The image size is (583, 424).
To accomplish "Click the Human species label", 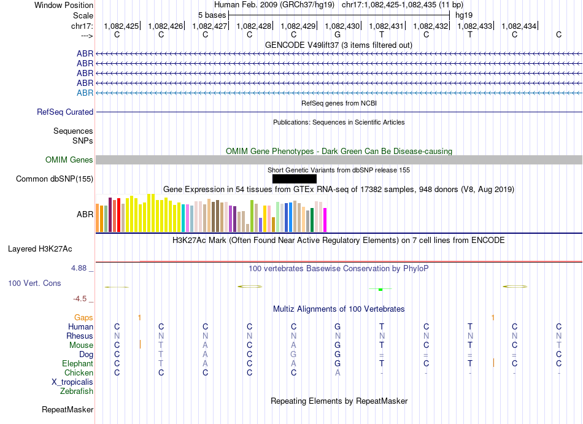I will point(80,326).
